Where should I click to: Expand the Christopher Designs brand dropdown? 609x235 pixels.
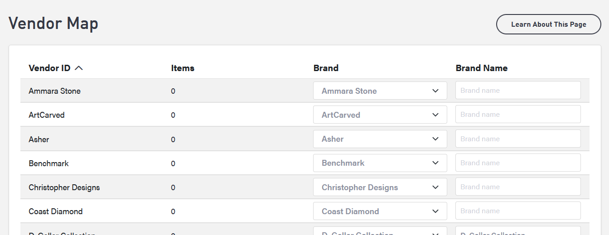[380, 187]
